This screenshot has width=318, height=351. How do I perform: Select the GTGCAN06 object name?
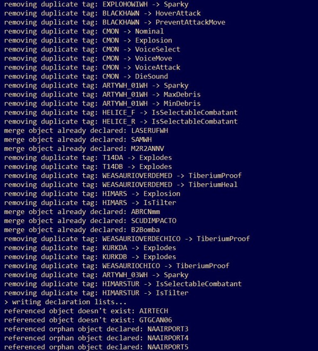click(155, 320)
